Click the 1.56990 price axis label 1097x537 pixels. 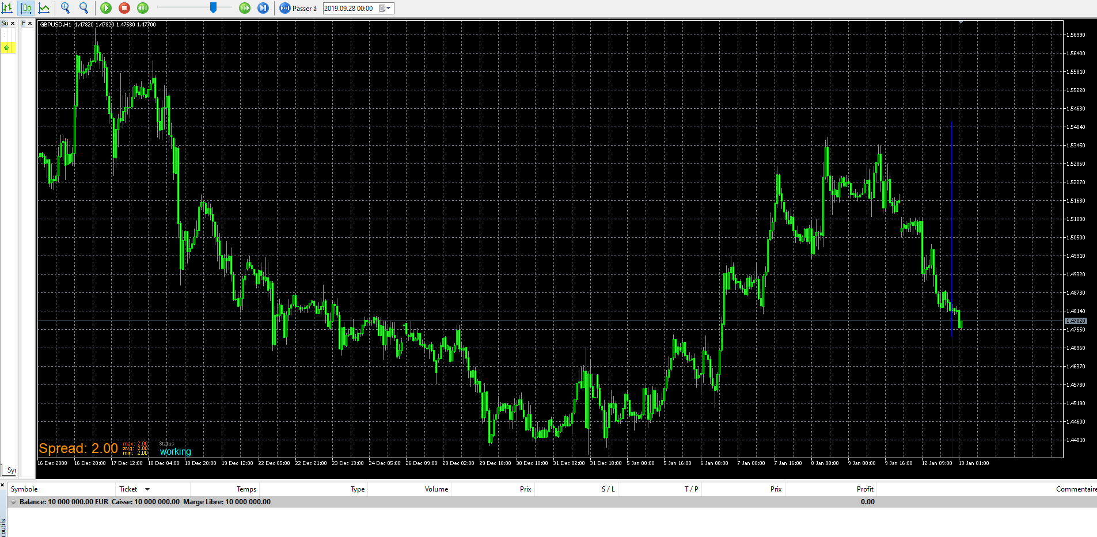point(1076,35)
